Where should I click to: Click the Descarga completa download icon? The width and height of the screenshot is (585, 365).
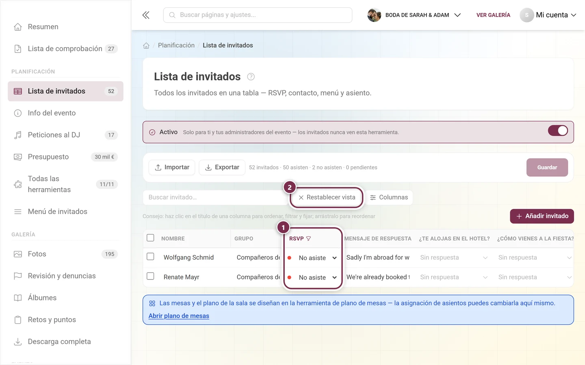[18, 342]
